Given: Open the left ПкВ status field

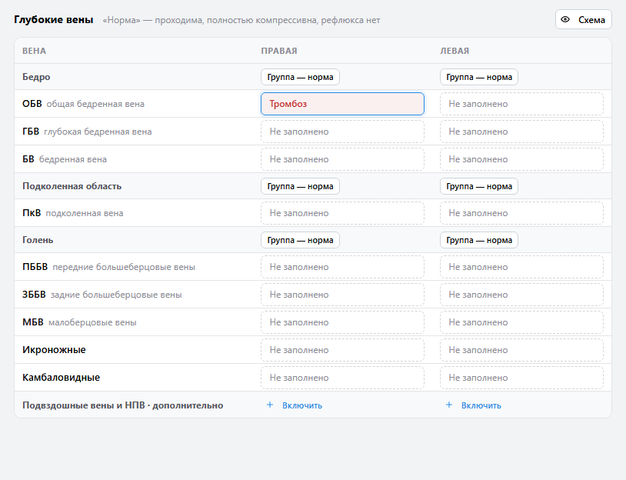Looking at the screenshot, I should pyautogui.click(x=522, y=213).
